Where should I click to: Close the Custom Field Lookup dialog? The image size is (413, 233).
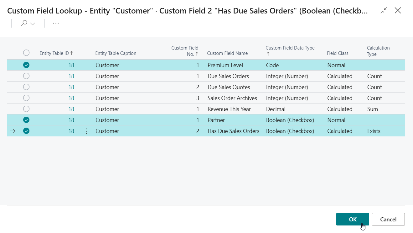(398, 11)
